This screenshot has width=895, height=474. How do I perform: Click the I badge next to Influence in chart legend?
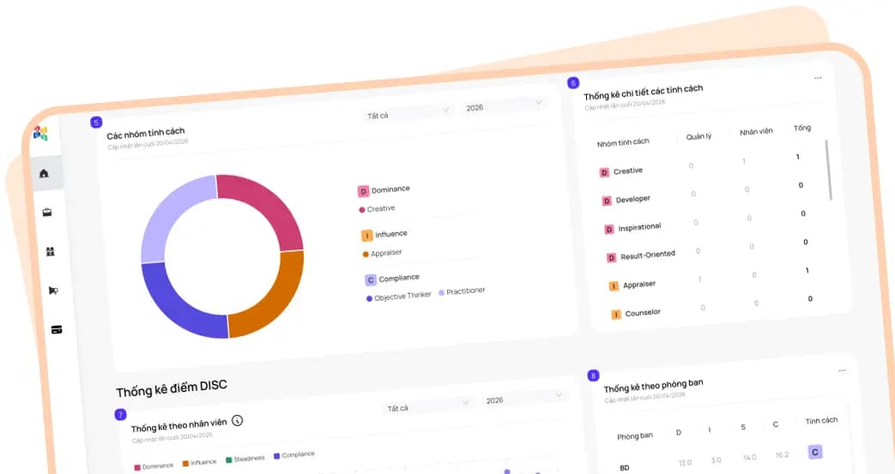pyautogui.click(x=367, y=236)
